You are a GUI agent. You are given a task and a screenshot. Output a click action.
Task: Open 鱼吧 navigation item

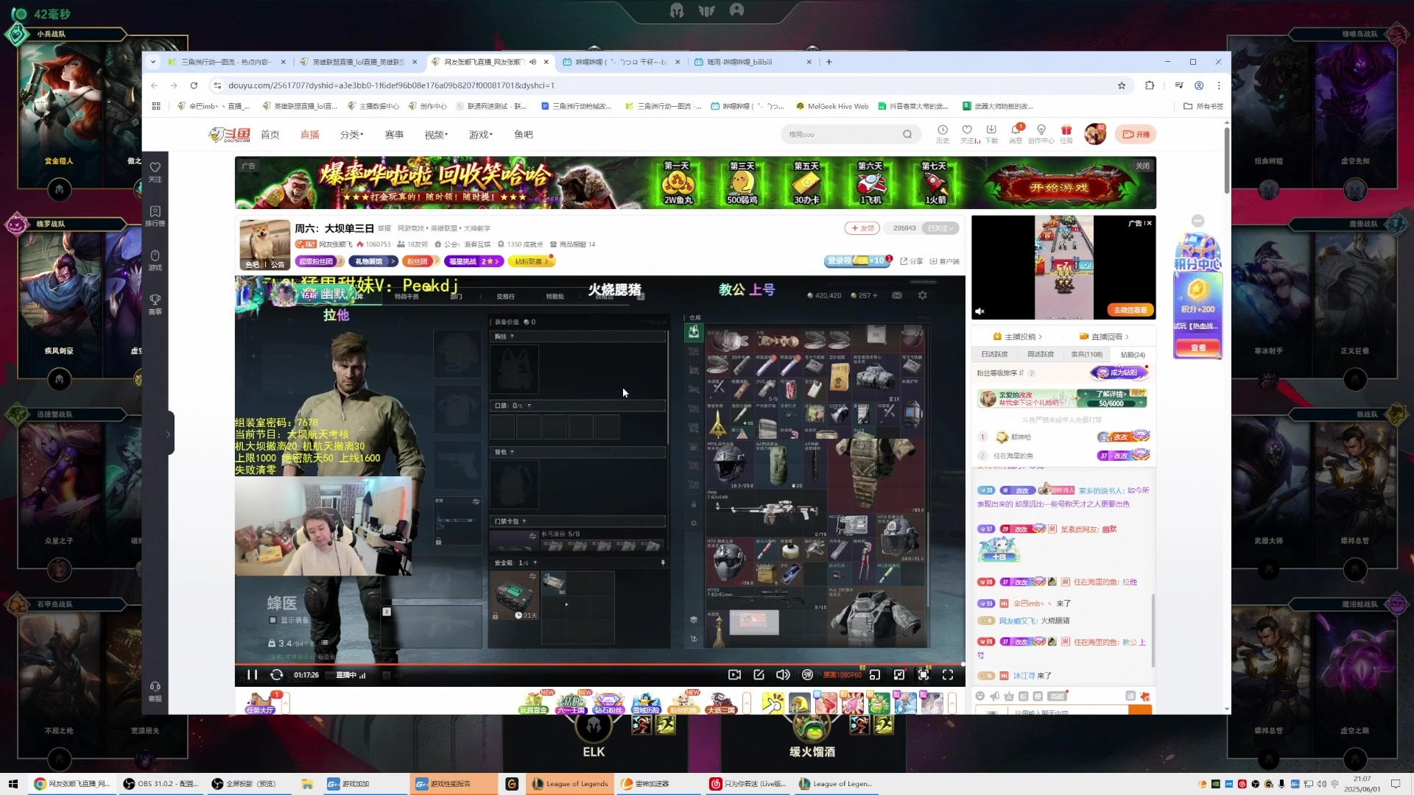tap(524, 135)
